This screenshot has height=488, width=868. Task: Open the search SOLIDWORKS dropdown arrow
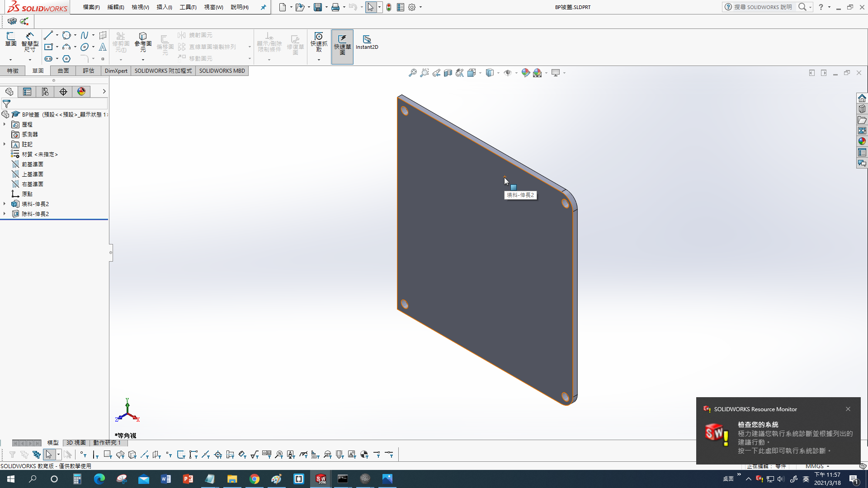tap(811, 7)
